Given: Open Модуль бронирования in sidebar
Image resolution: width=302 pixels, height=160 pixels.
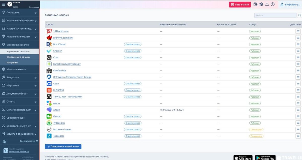Looking at the screenshot, I should [x=20, y=134].
